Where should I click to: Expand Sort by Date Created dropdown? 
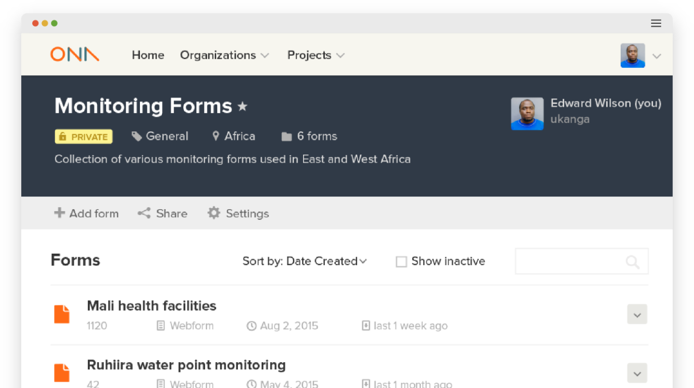(x=305, y=261)
